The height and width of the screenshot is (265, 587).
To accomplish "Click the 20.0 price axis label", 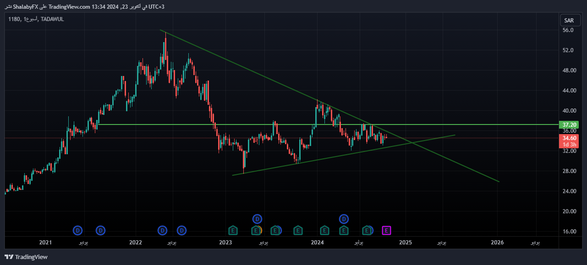I will click(x=568, y=211).
